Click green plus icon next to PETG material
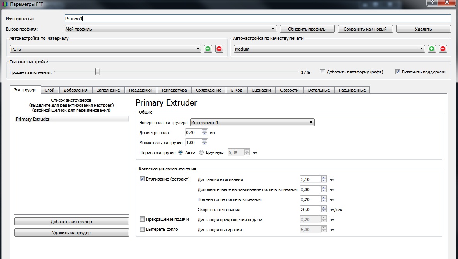This screenshot has height=259, width=458. (x=208, y=49)
